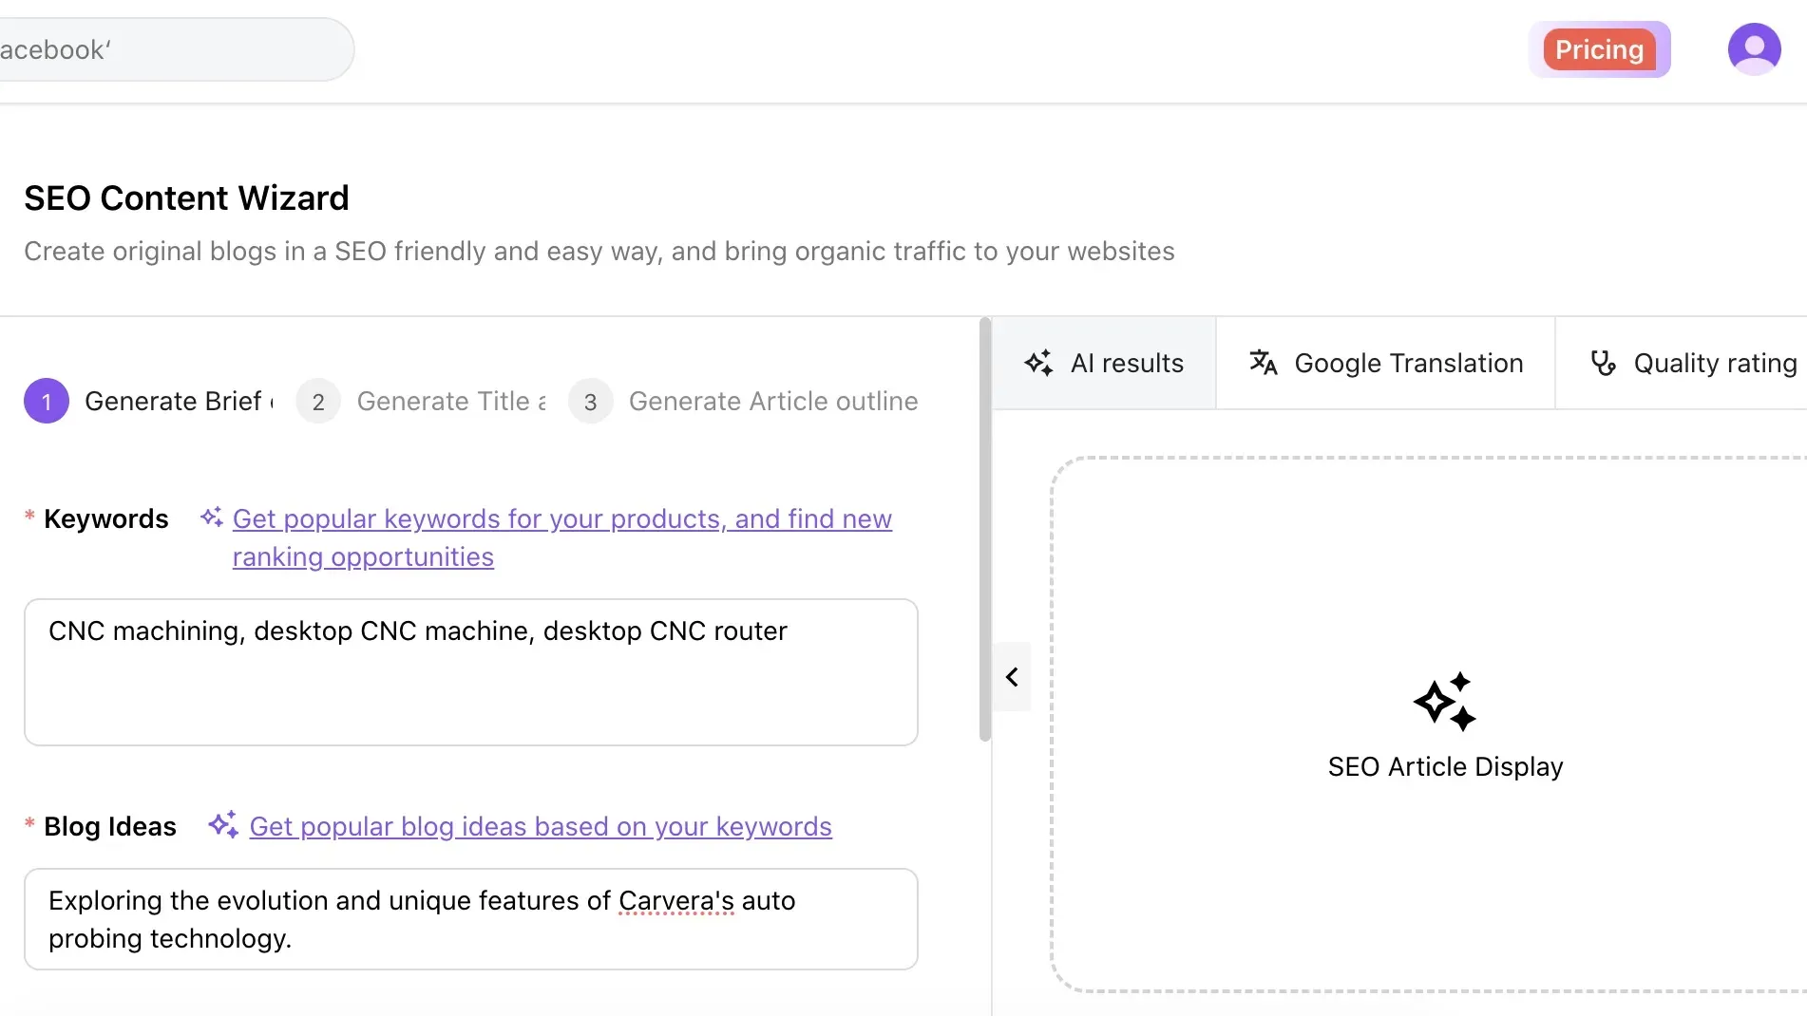1807x1016 pixels.
Task: Click the Quality rating stethoscope icon
Action: (x=1603, y=363)
